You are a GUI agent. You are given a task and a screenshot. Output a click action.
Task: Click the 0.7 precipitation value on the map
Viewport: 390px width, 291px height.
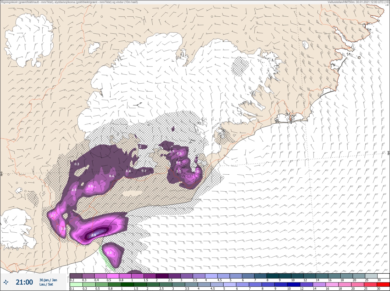coord(53,216)
